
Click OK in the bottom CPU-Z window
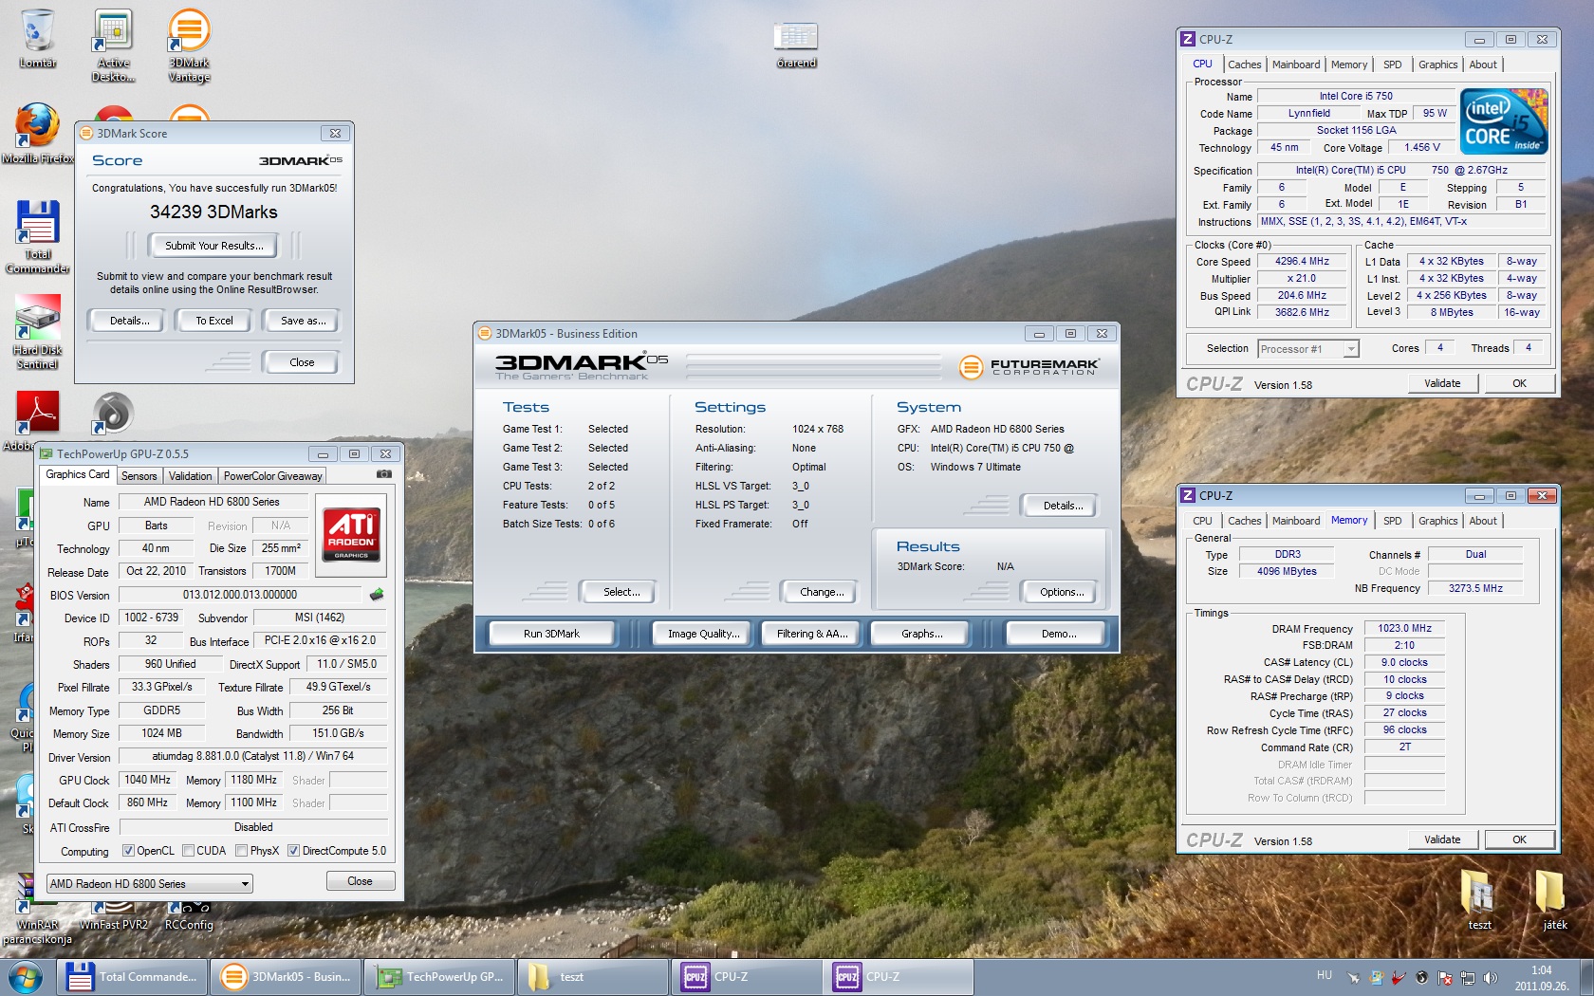coord(1519,839)
